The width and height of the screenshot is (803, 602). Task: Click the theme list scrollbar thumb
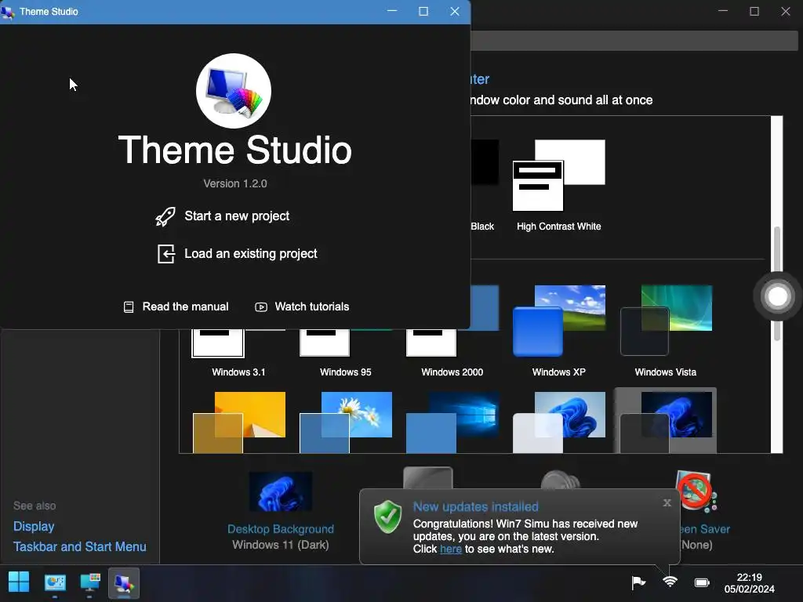777,284
